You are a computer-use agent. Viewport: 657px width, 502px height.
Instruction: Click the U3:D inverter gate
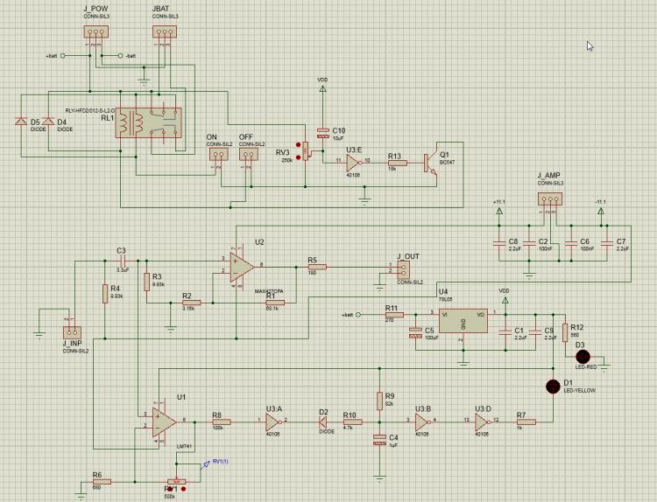tap(483, 422)
